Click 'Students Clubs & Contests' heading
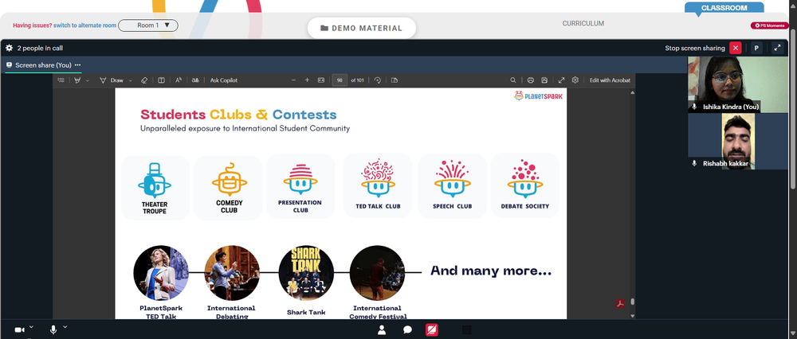Viewport: 797px width, 339px height. coord(238,114)
